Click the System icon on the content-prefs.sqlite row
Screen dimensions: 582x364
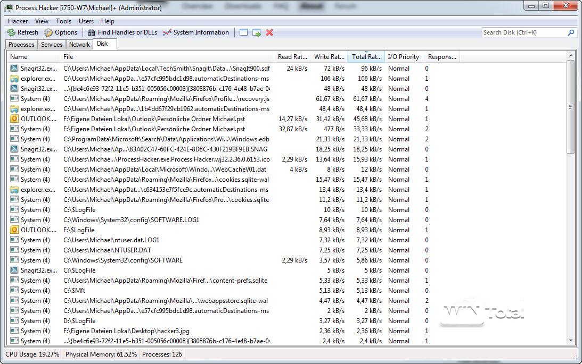click(x=14, y=281)
